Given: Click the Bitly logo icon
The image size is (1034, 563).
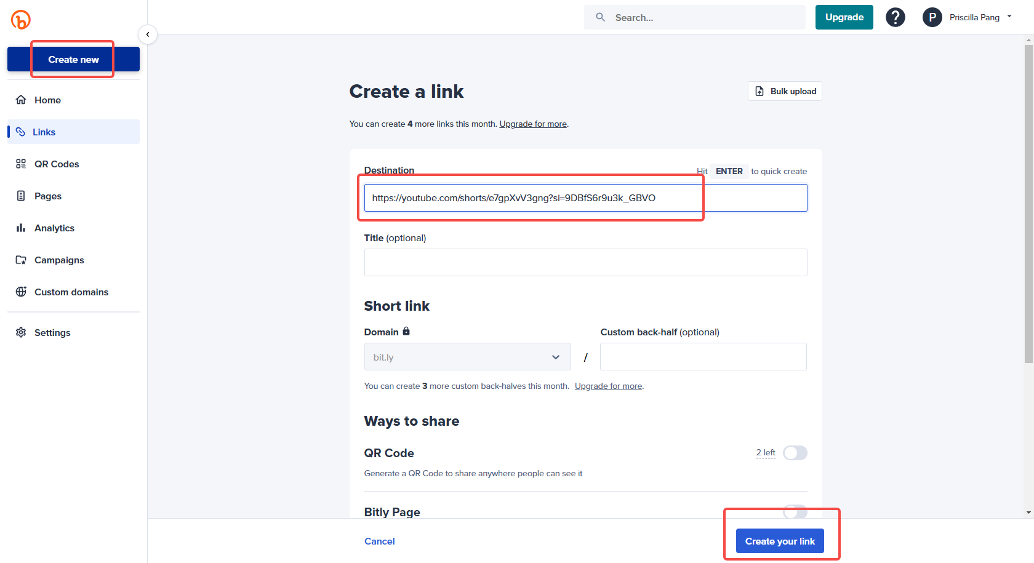Looking at the screenshot, I should click(x=21, y=20).
